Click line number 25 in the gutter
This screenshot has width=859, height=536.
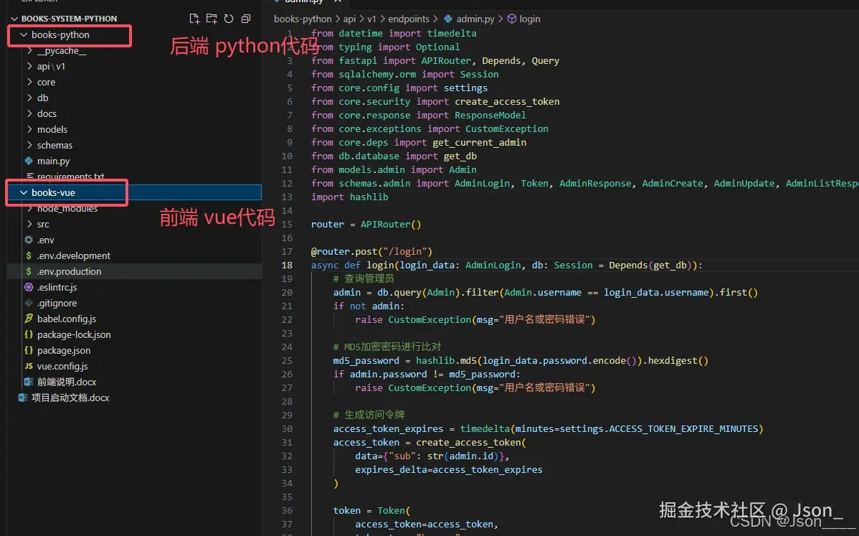(287, 361)
